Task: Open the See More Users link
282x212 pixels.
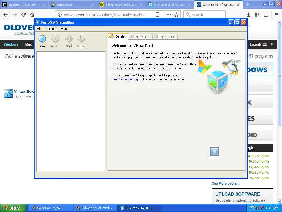Action: (x=226, y=184)
